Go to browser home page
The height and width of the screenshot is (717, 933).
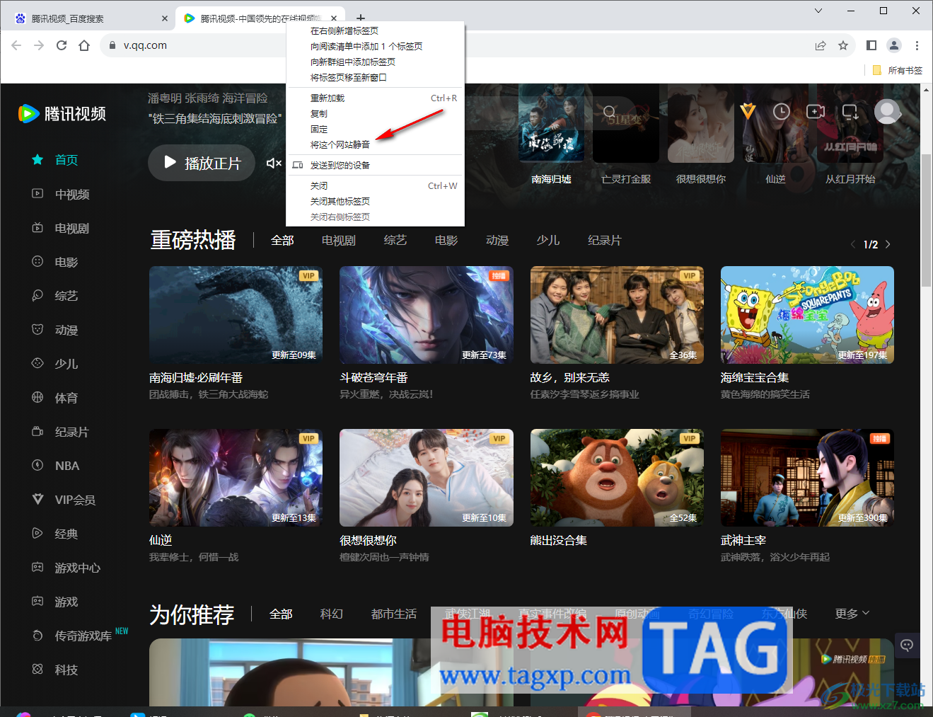point(84,45)
